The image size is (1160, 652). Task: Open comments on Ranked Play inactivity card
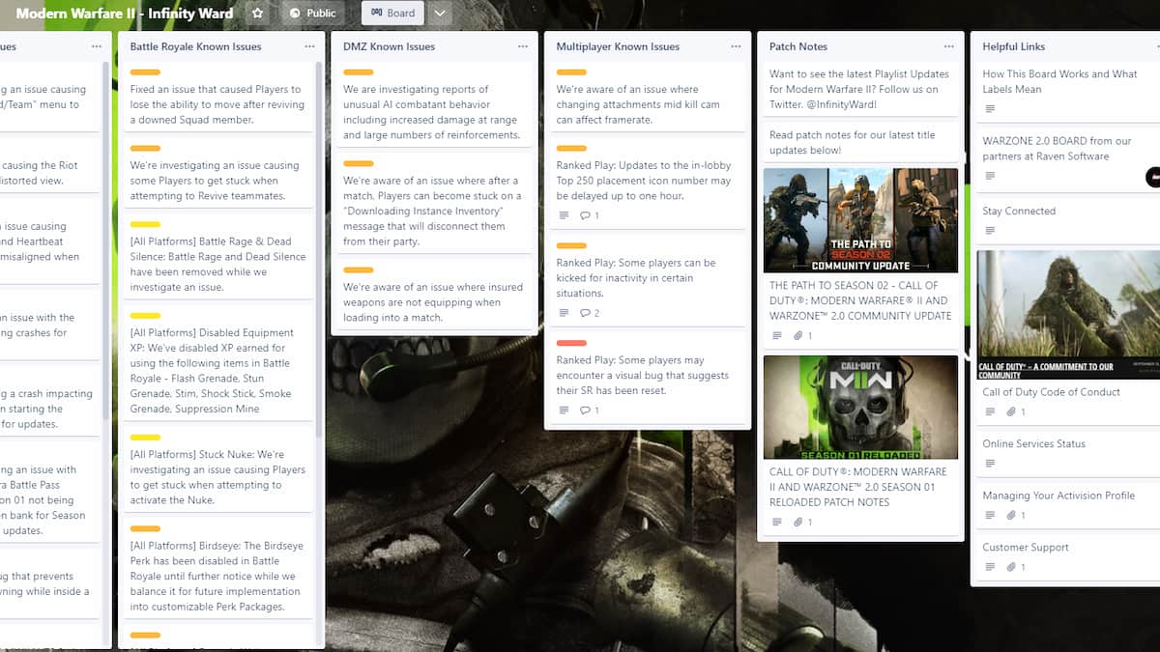tap(586, 313)
